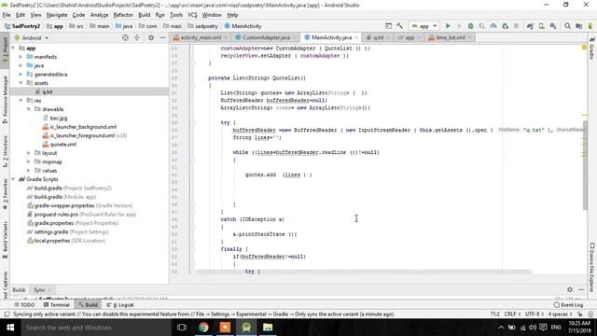Viewport: 597px width, 336px height.
Task: Expand the layout folder
Action: click(x=29, y=153)
